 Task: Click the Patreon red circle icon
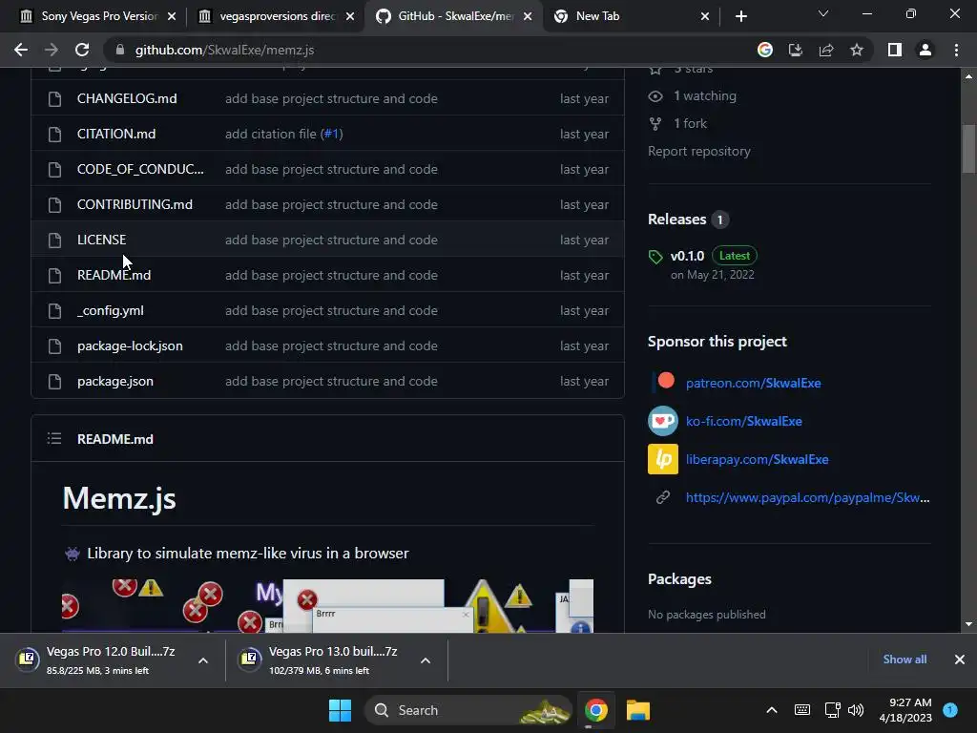pyautogui.click(x=665, y=380)
